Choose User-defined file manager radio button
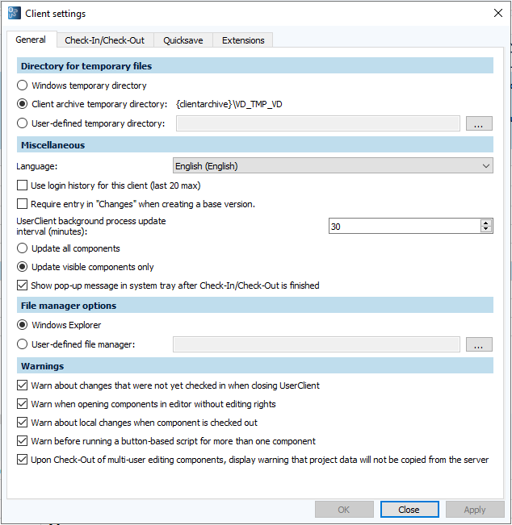 coord(23,345)
